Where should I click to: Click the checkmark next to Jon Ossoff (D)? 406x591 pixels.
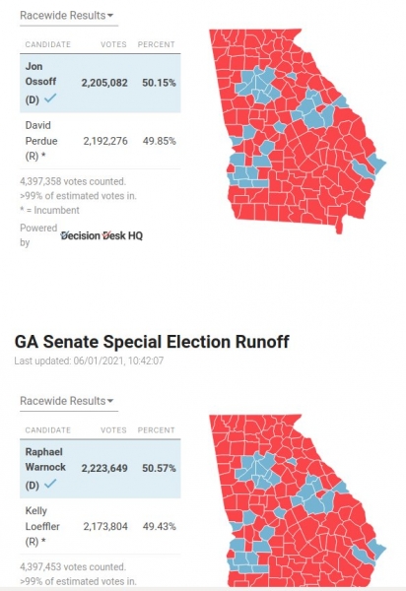(50, 98)
